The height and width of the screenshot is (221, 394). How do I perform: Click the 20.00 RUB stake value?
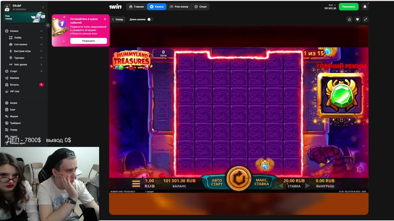[294, 181]
